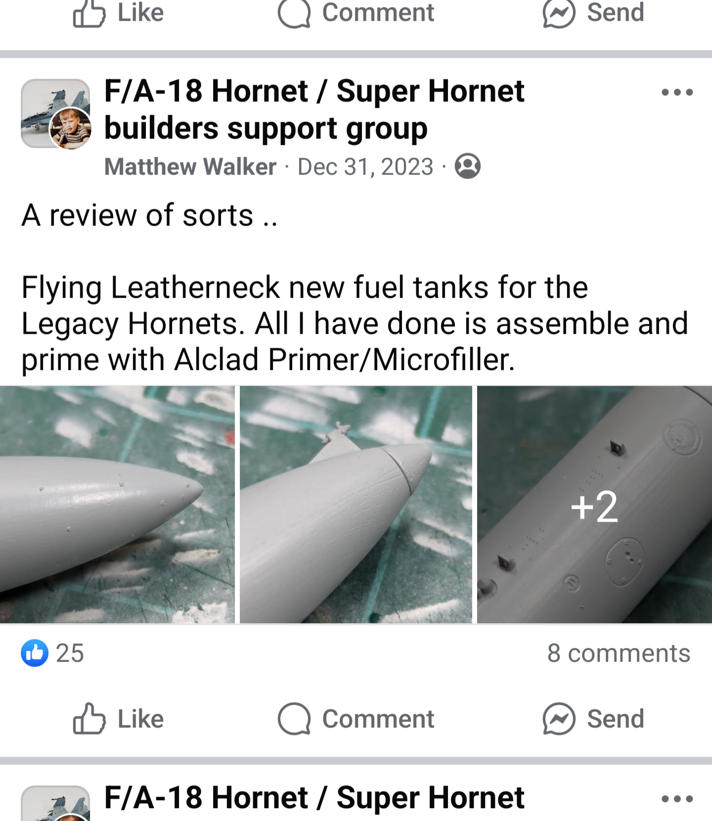Viewport: 712px width, 821px height.
Task: Send the fuel tanks post via Messenger
Action: click(593, 719)
